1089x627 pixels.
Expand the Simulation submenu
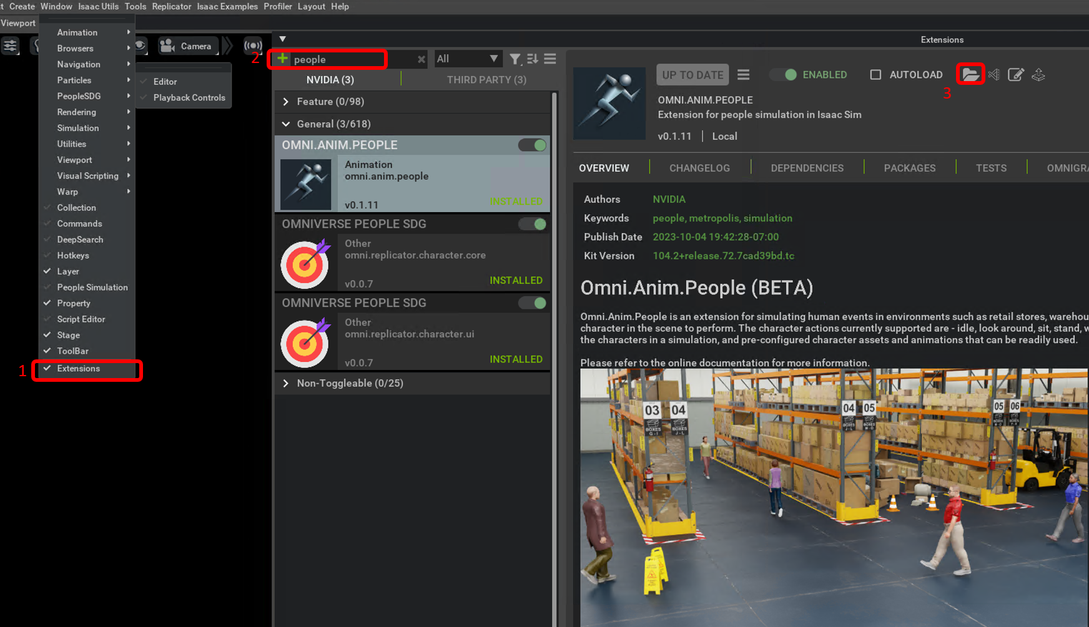(87, 128)
